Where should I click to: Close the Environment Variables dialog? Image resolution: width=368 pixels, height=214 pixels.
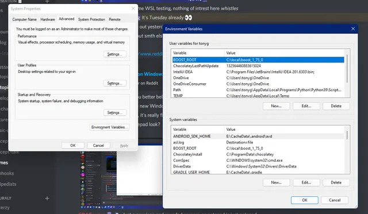point(353,29)
